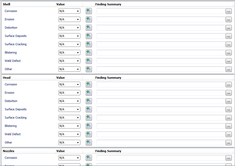The image size is (235, 166).
Task: Click the add finding icon for Nozzles Corrosion
Action: 88,158
